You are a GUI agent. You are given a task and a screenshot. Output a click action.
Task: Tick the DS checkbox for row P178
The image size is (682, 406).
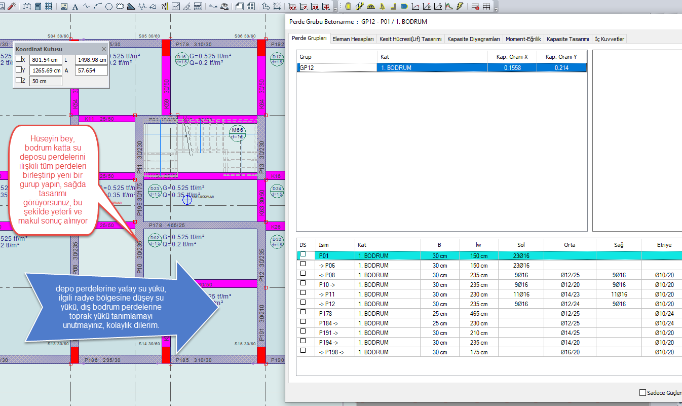point(303,312)
